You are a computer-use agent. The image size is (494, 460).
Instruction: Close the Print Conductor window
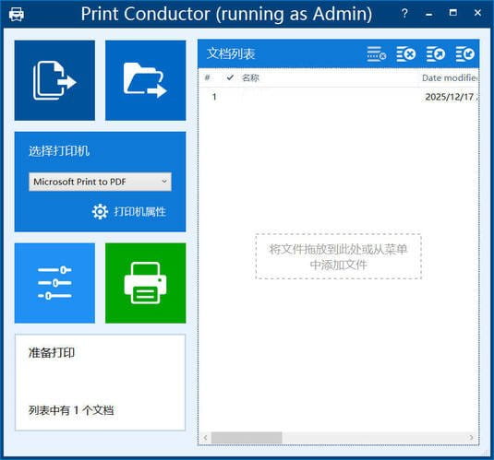pos(477,13)
